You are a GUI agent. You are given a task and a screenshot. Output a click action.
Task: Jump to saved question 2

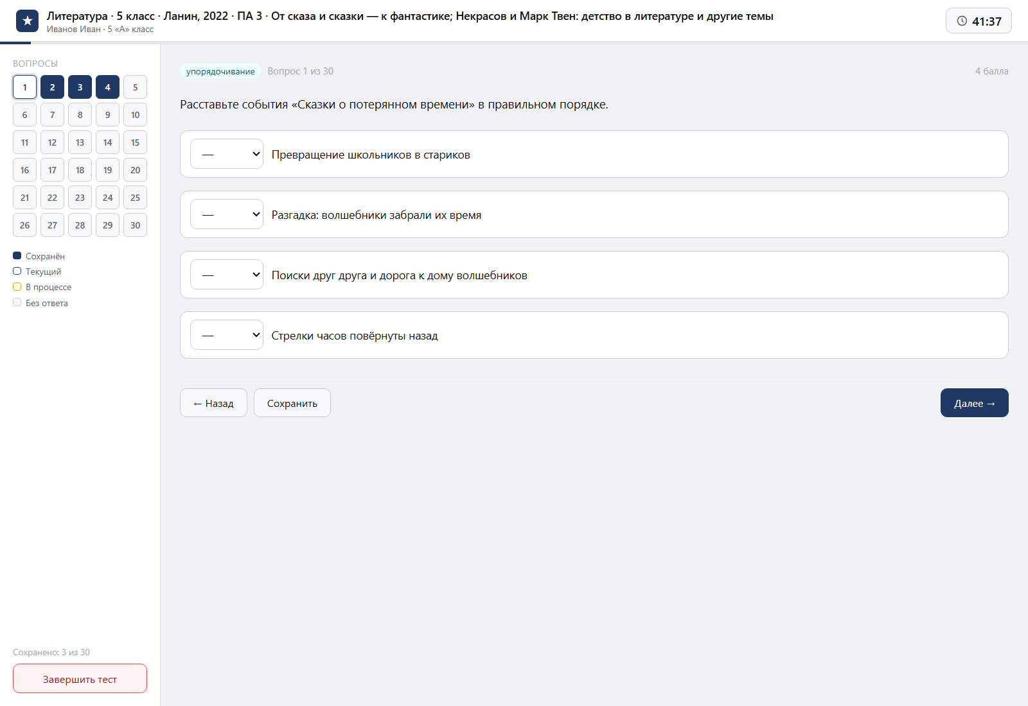point(52,87)
